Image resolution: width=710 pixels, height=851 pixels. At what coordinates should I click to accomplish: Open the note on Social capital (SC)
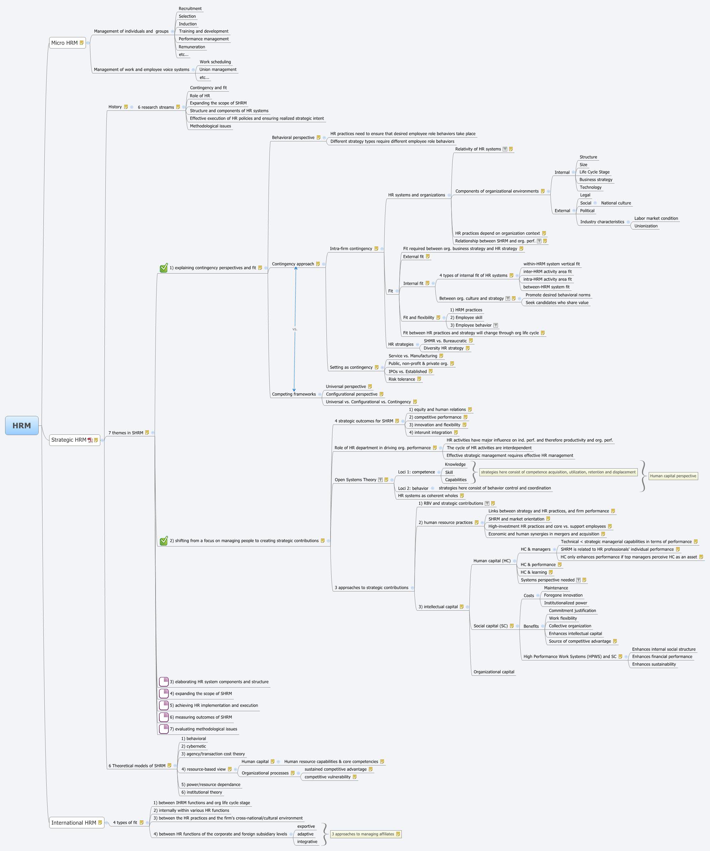tap(512, 626)
